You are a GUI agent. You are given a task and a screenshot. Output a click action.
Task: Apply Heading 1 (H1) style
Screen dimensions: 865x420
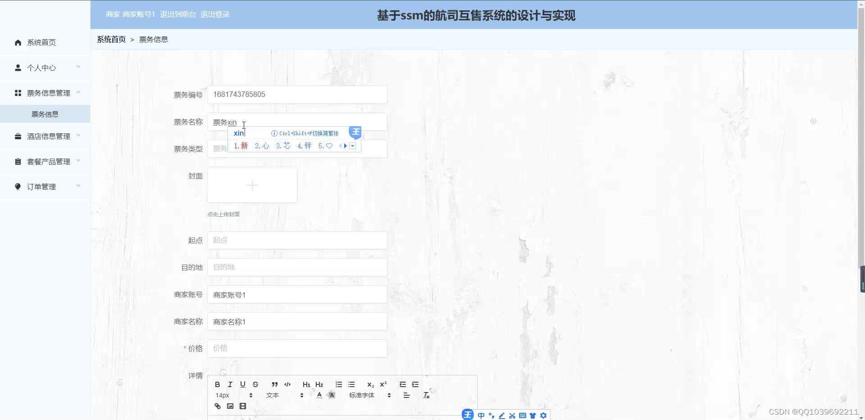pos(306,384)
